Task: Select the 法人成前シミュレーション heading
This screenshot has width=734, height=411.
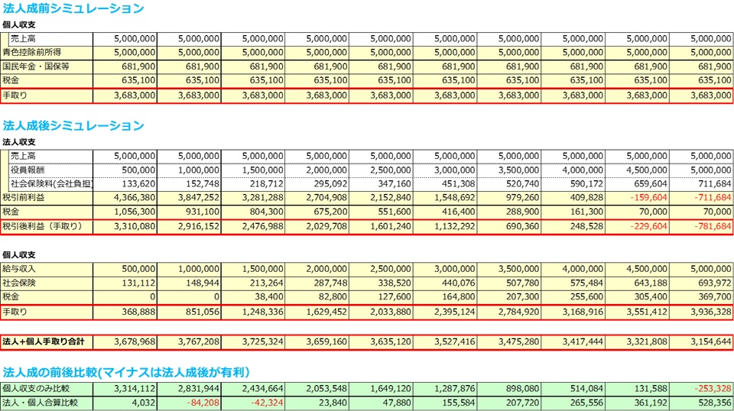Action: tap(73, 8)
